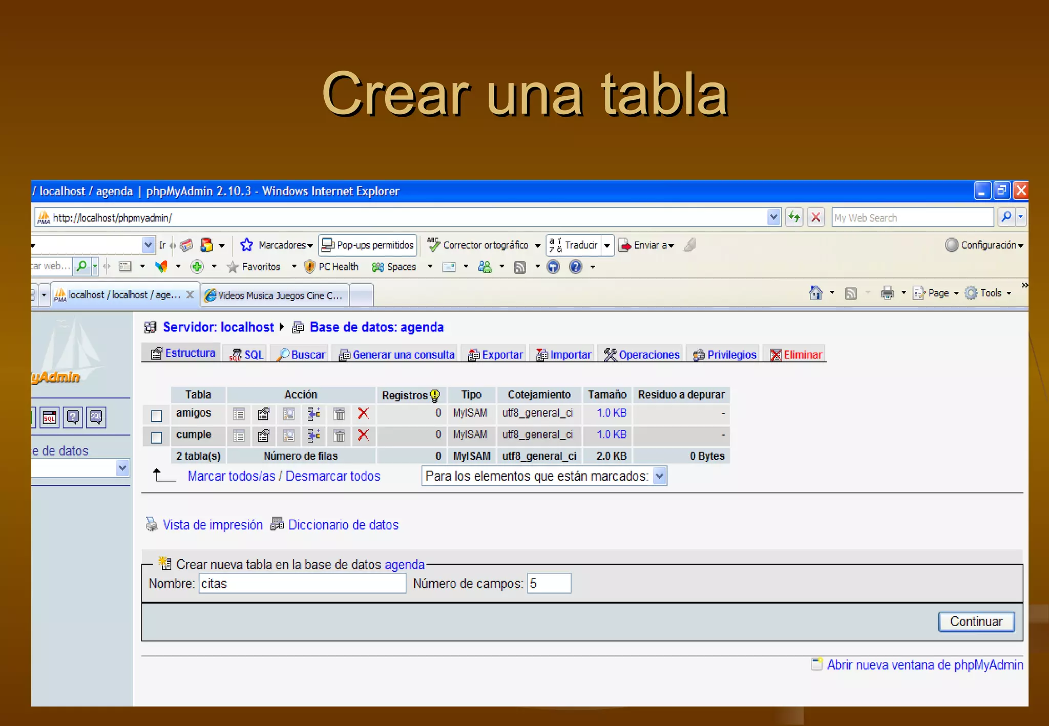This screenshot has height=726, width=1049.
Task: Open 'Diccionario de datos' link
Action: click(343, 525)
